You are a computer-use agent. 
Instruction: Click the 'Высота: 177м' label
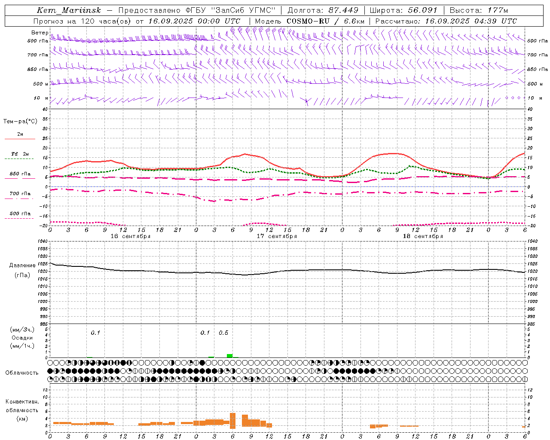(x=479, y=10)
